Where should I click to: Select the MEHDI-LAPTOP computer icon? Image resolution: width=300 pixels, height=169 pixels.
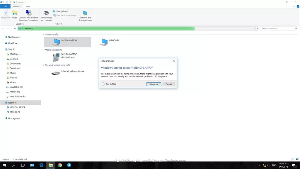68,42
